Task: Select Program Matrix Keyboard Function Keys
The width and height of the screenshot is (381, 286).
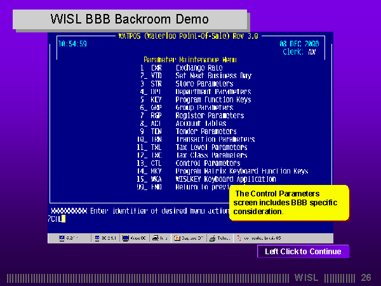Action: tap(241, 172)
